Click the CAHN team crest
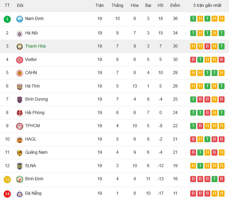 click(x=20, y=73)
